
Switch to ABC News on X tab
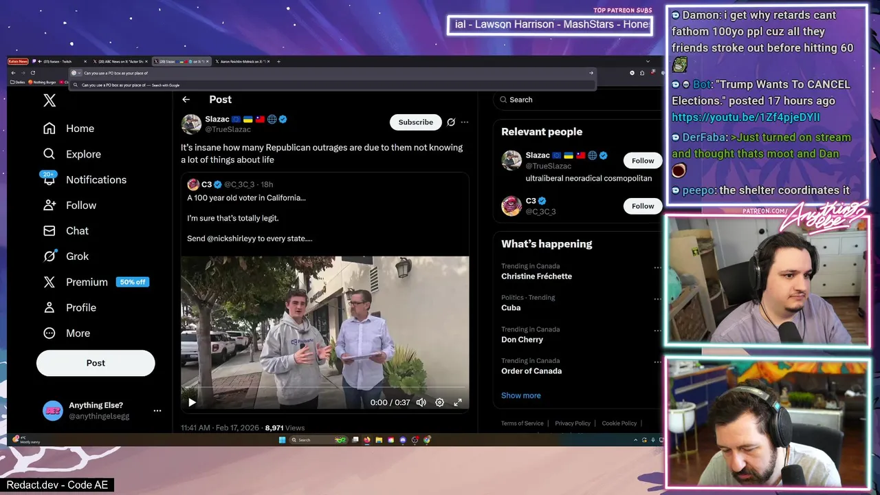120,61
